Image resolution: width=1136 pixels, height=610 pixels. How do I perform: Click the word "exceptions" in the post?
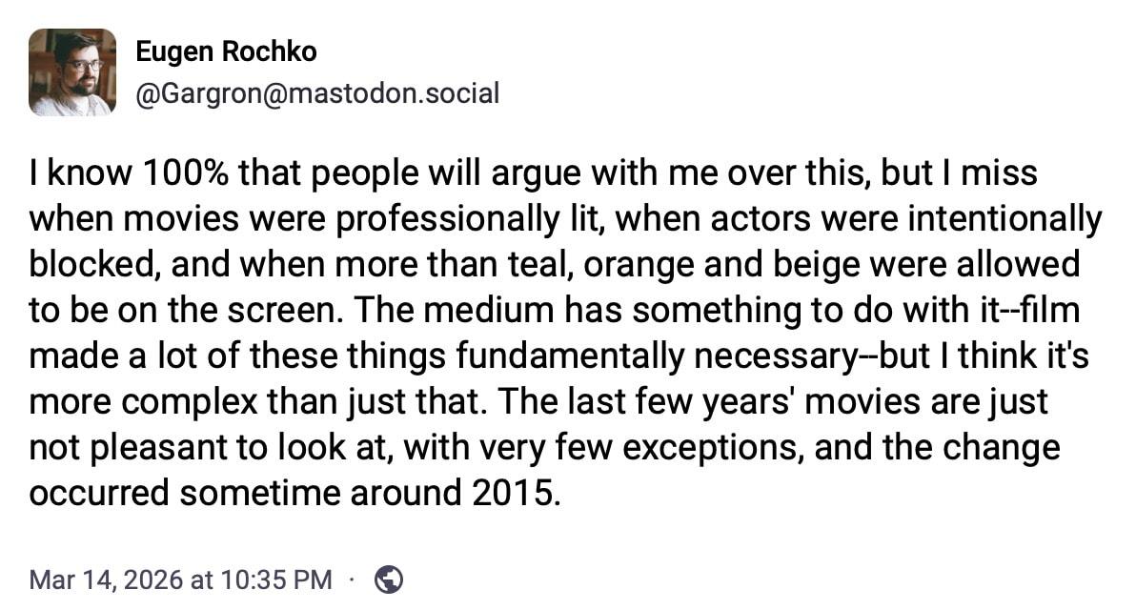(769, 448)
